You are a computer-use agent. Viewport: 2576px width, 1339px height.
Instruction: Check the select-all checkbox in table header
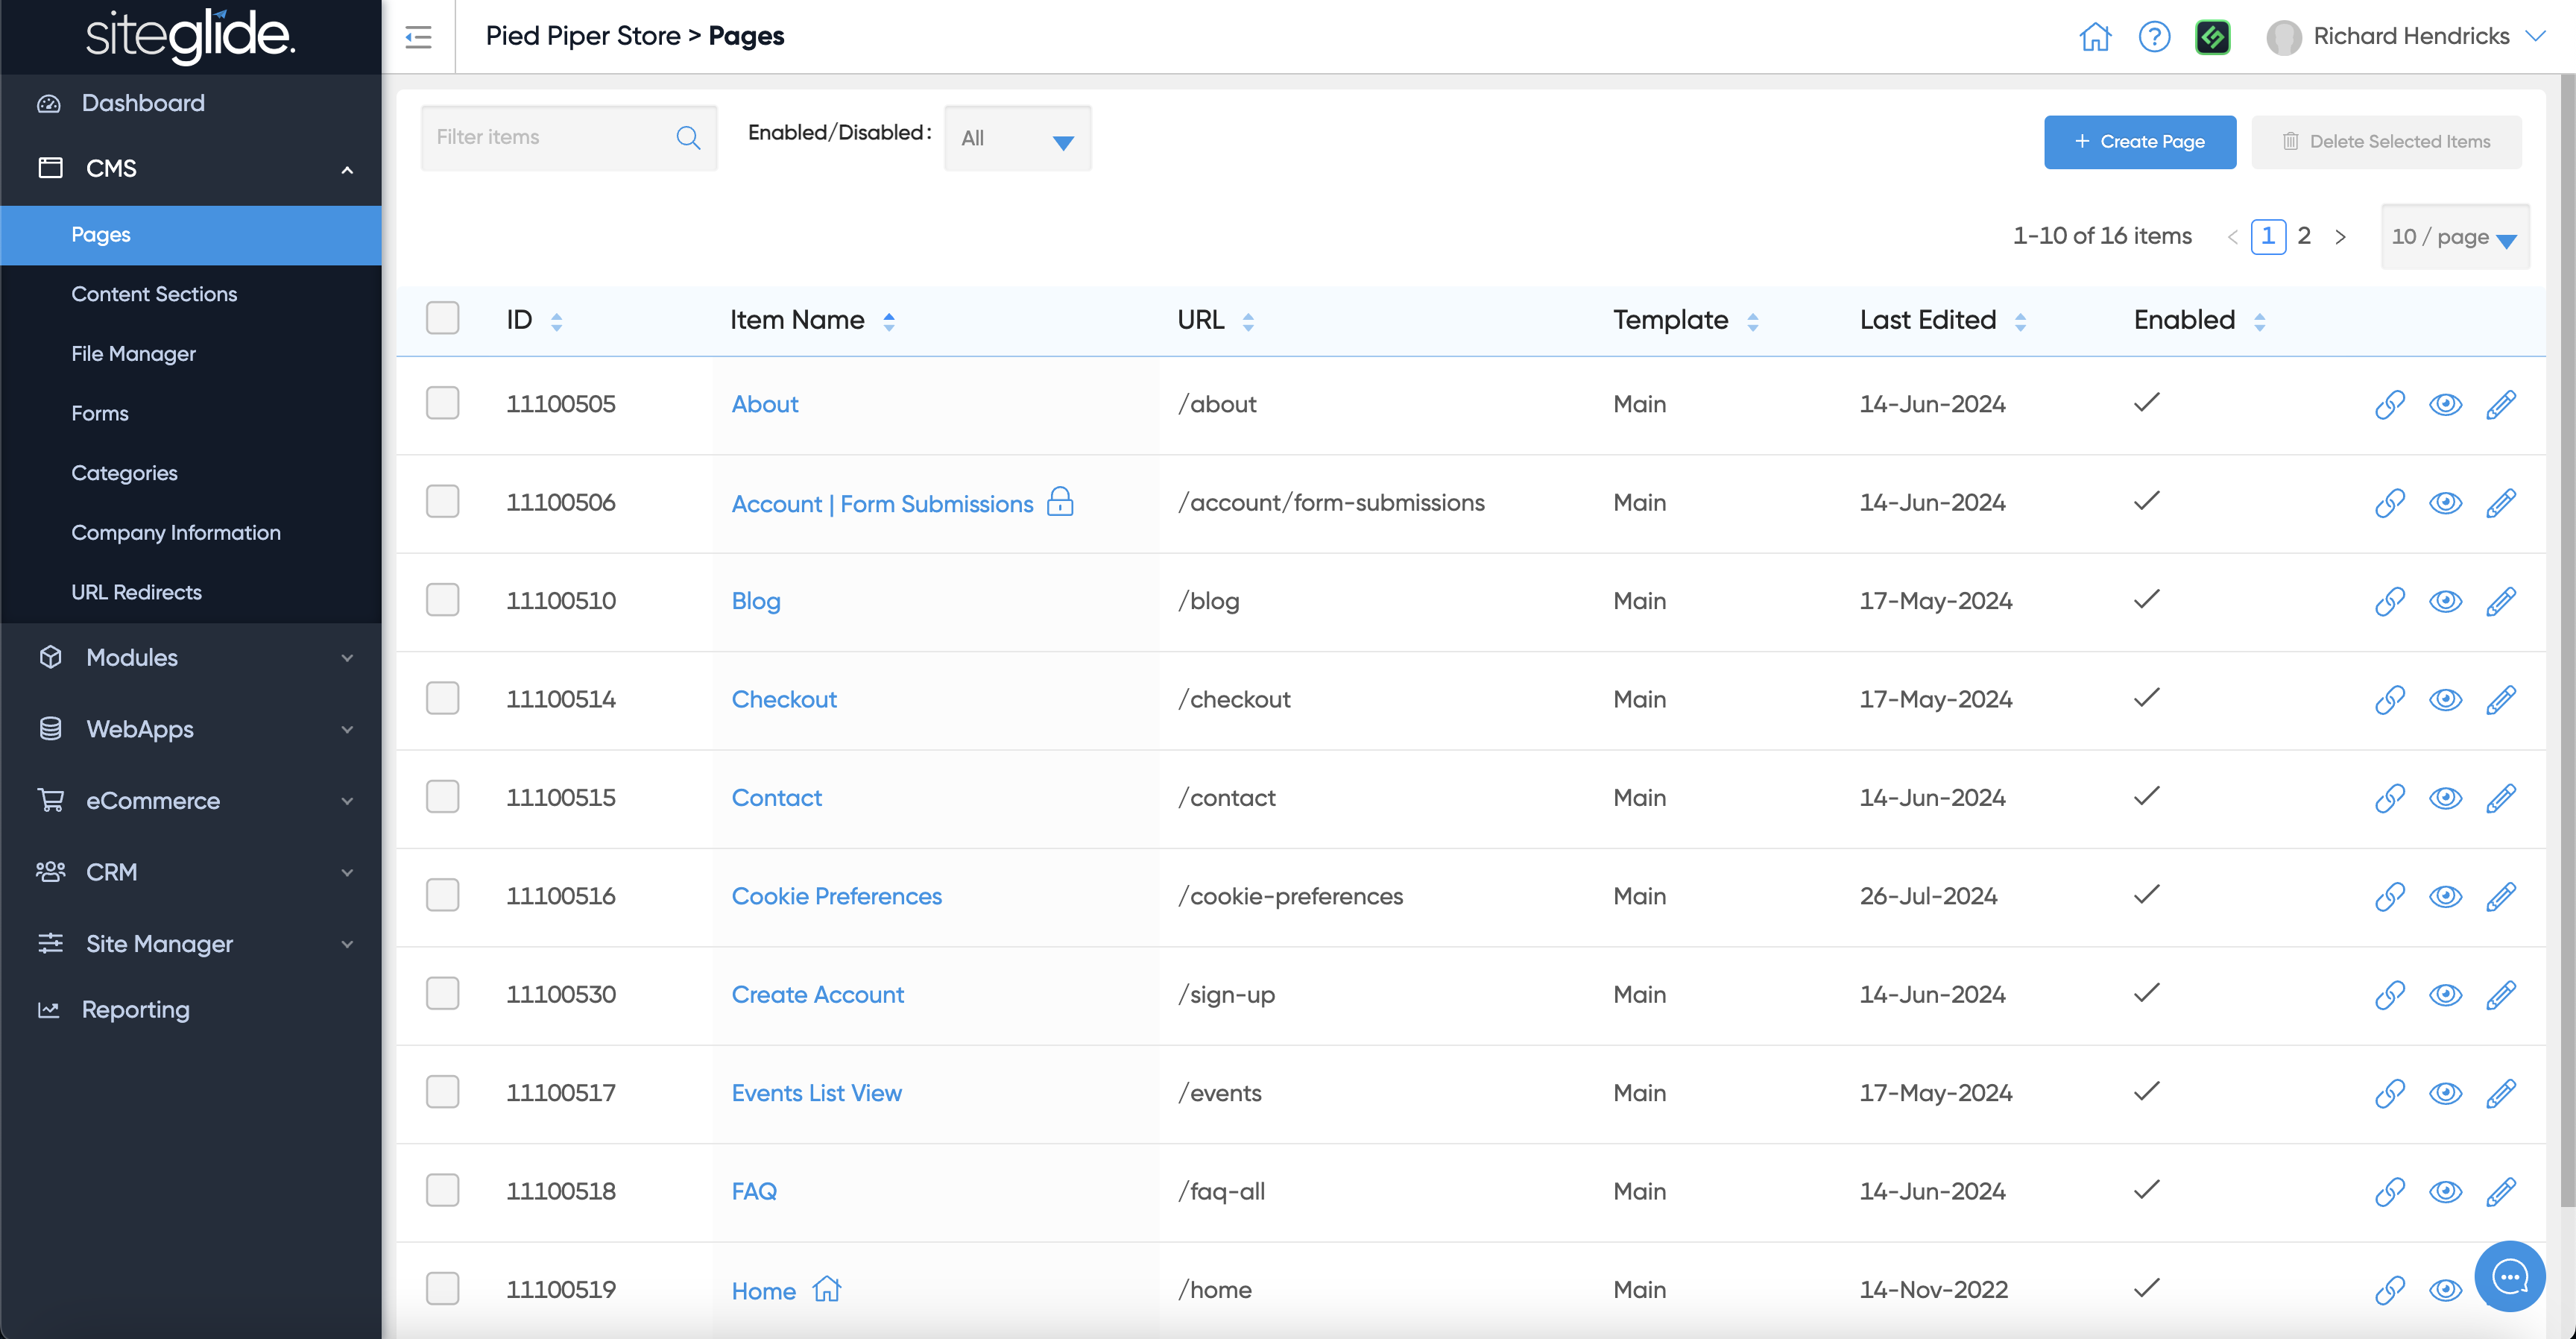(442, 318)
